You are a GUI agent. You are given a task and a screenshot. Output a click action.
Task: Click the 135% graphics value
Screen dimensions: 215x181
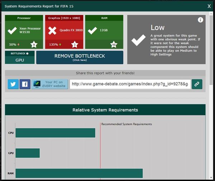[x=53, y=44]
